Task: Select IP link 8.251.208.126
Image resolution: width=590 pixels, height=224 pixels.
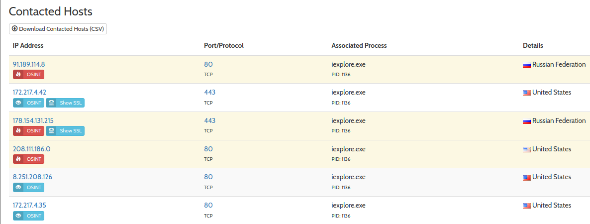Action: tap(32, 177)
